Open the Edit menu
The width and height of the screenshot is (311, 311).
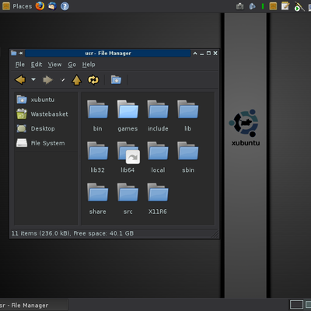pyautogui.click(x=37, y=65)
